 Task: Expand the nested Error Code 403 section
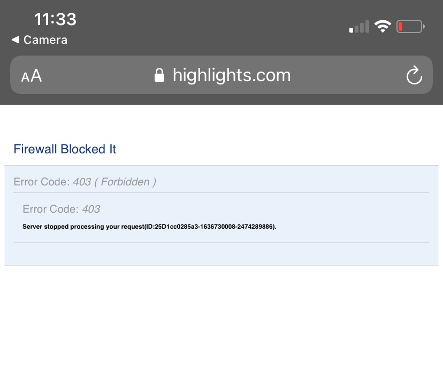pos(61,209)
